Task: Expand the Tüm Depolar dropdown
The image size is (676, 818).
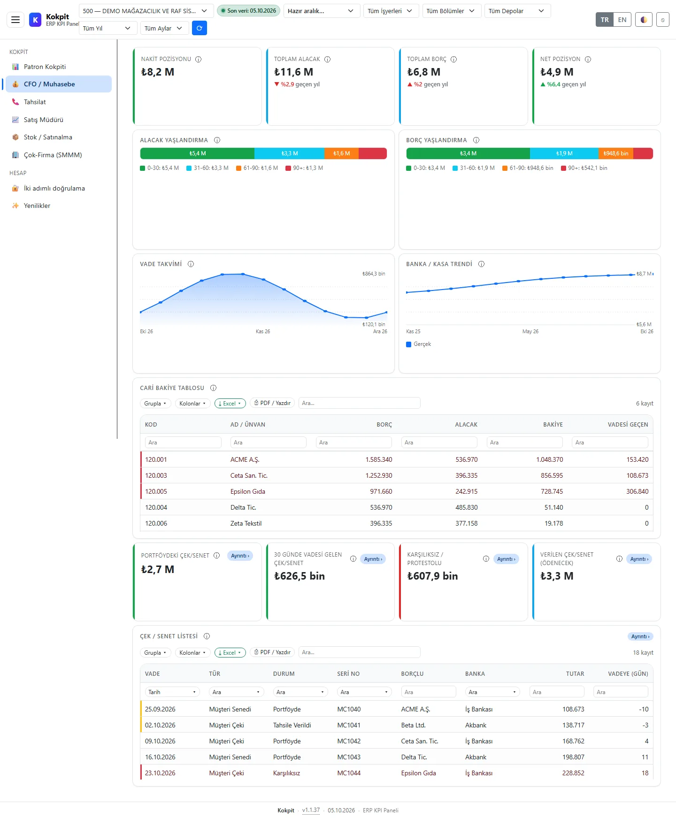Action: pos(517,11)
